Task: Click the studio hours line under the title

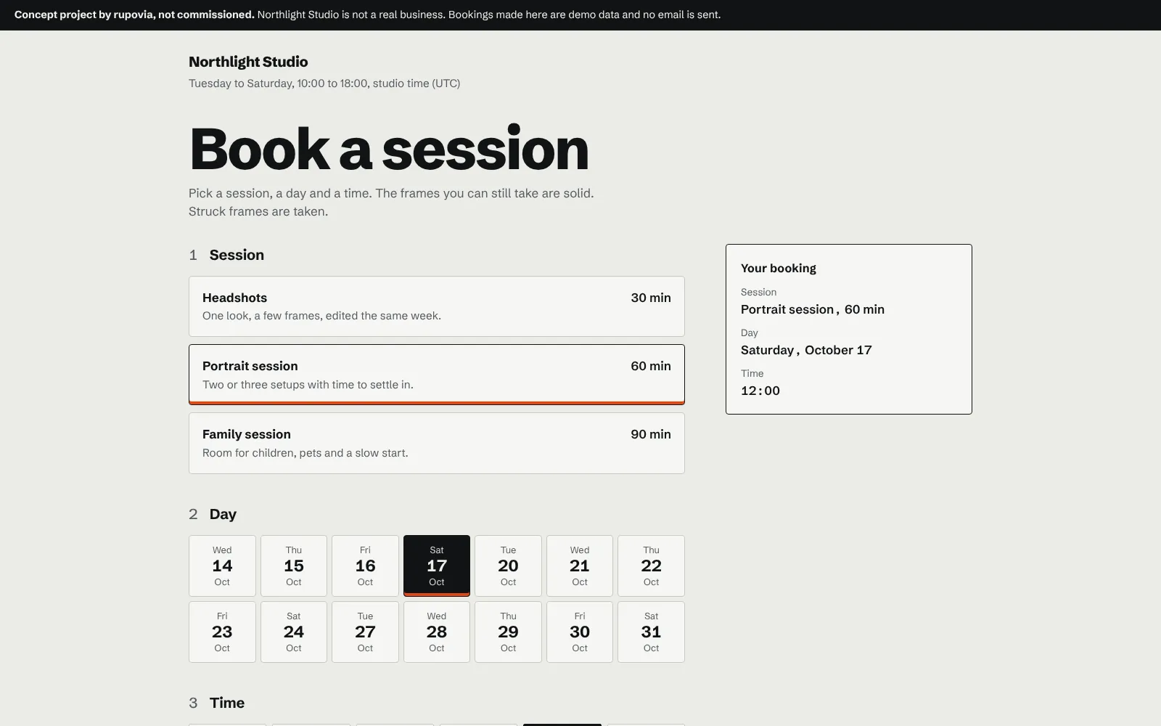Action: [x=324, y=83]
